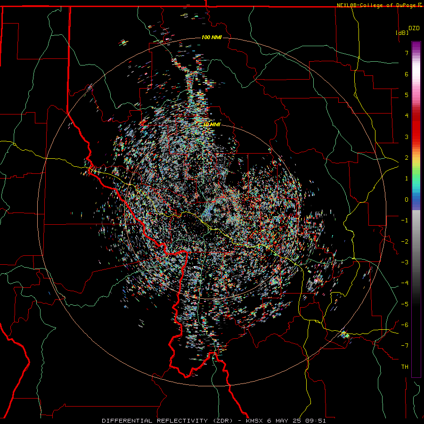Click the red band of the color scale
Screen dimensions: 424x424
416,130
